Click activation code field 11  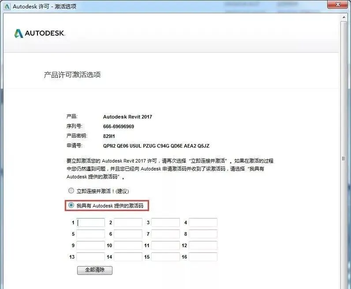[166, 245]
